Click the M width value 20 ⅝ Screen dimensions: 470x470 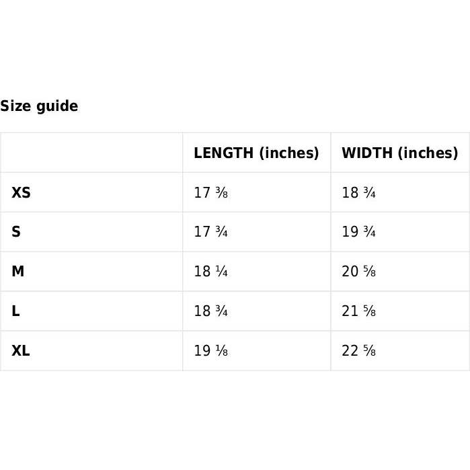tap(358, 272)
